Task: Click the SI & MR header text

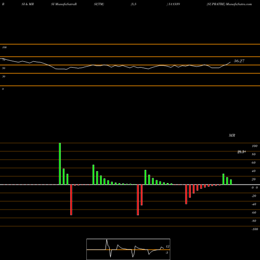Action: tap(28, 4)
